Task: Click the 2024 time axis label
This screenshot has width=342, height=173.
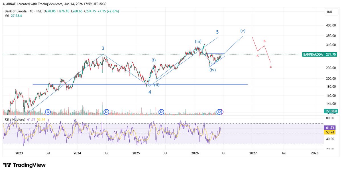Action: tap(77, 153)
